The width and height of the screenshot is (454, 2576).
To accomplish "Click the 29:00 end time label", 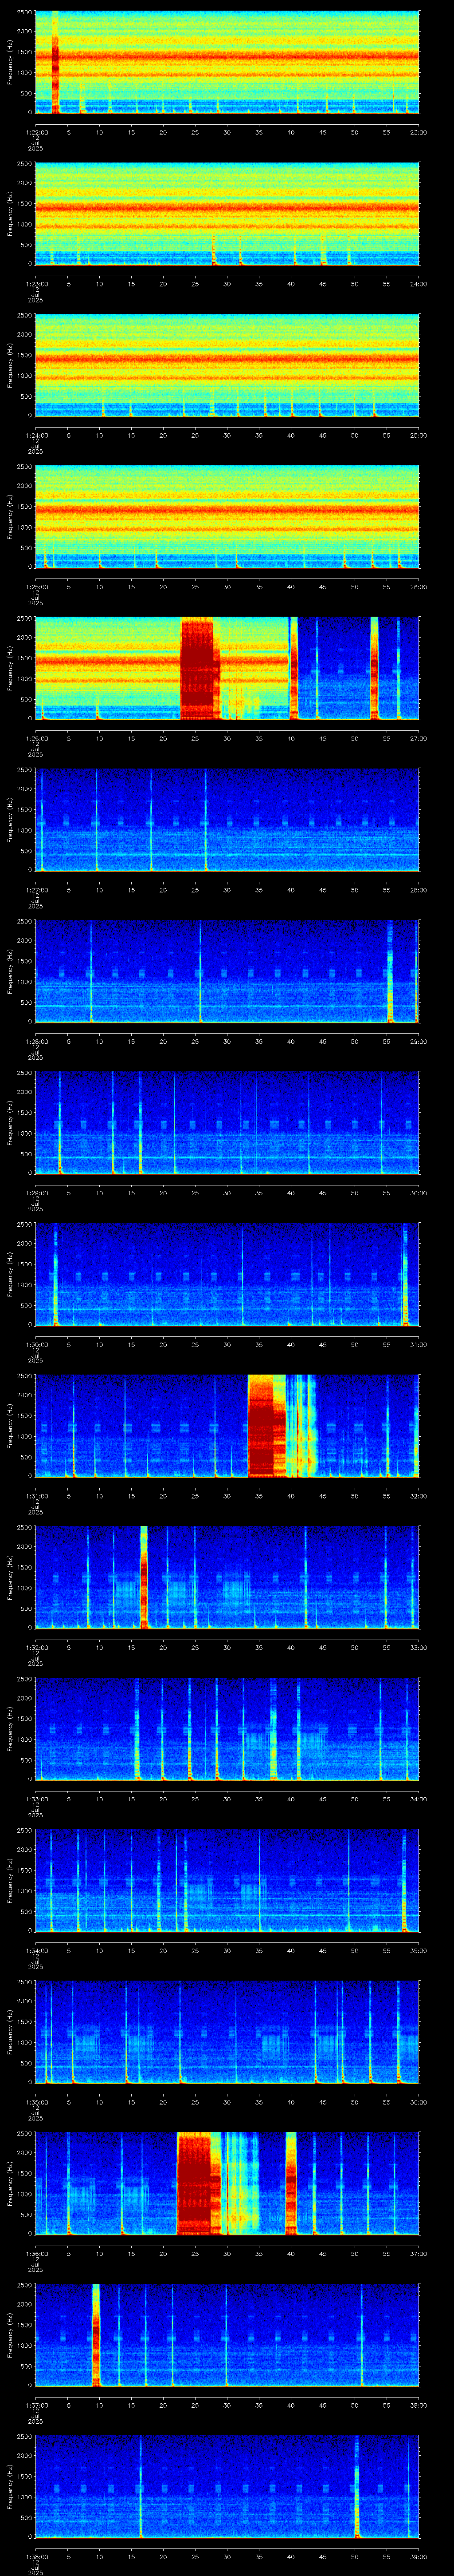I will click(x=419, y=1041).
